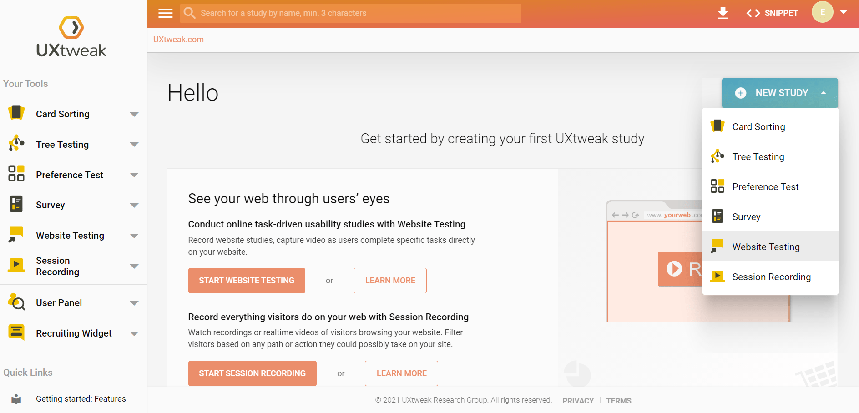
Task: Click the Tree Testing sidebar label
Action: pos(62,145)
